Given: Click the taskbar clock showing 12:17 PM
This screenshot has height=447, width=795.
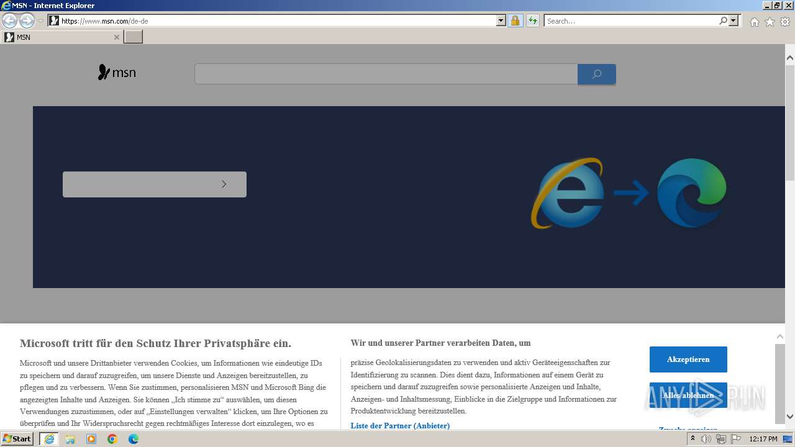Looking at the screenshot, I should 763,439.
